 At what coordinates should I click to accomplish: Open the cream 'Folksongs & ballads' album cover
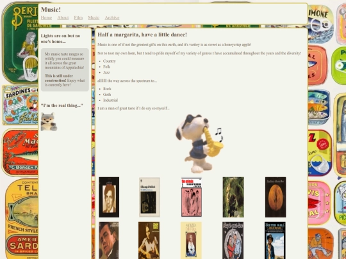click(149, 198)
